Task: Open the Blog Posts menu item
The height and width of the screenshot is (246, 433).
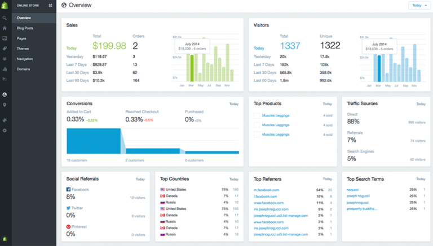Action: click(25, 28)
